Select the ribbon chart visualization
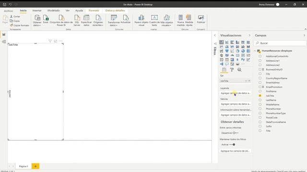This screenshot has height=172, width=307. point(248,47)
